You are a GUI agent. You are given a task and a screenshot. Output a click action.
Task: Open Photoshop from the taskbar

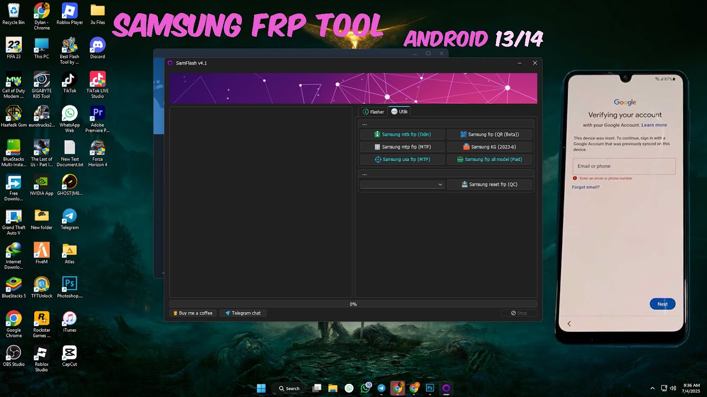click(430, 388)
